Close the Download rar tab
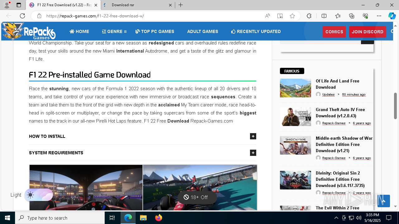The image size is (399, 224). click(170, 5)
